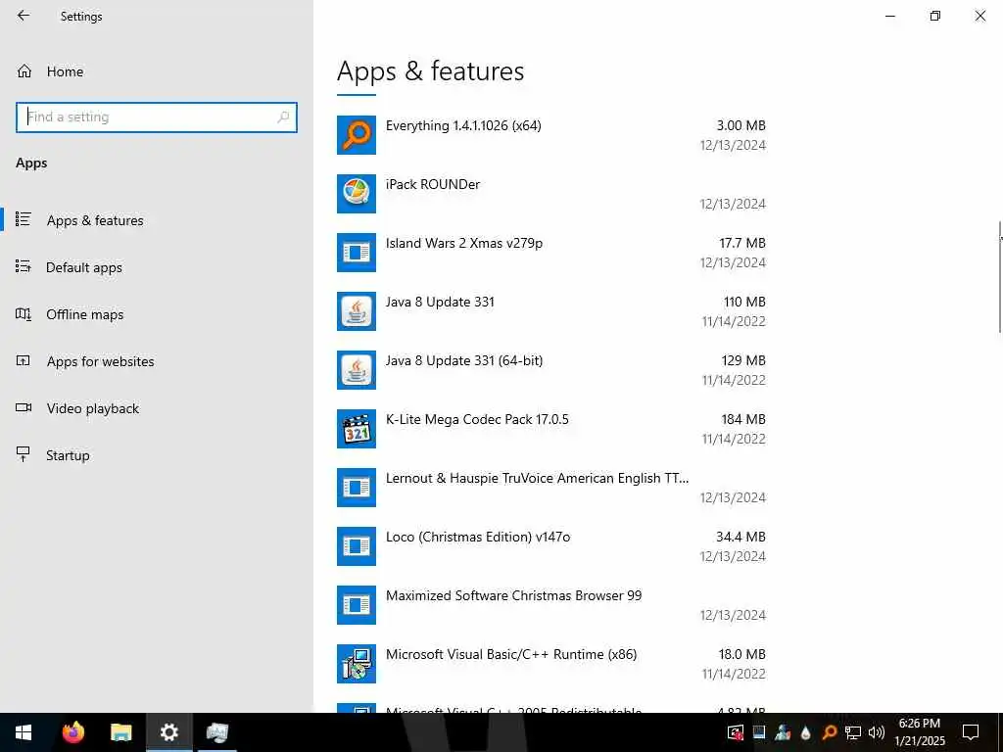Focus the Find a setting search box
This screenshot has height=752, width=1003.
click(x=157, y=117)
